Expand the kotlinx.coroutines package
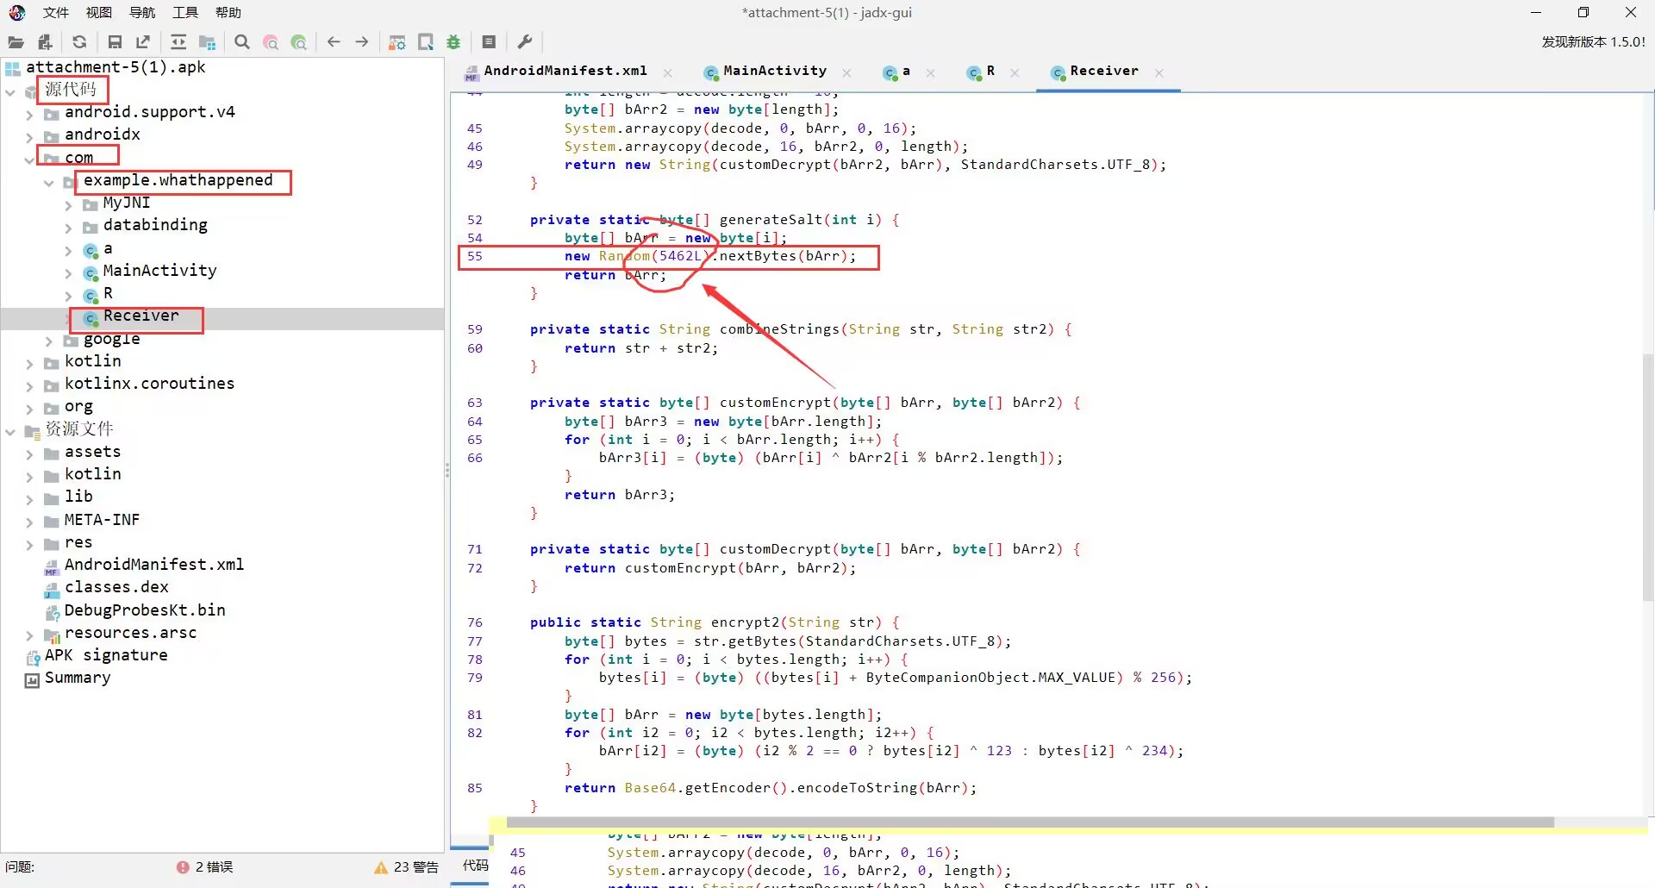This screenshot has height=888, width=1655. (x=29, y=386)
